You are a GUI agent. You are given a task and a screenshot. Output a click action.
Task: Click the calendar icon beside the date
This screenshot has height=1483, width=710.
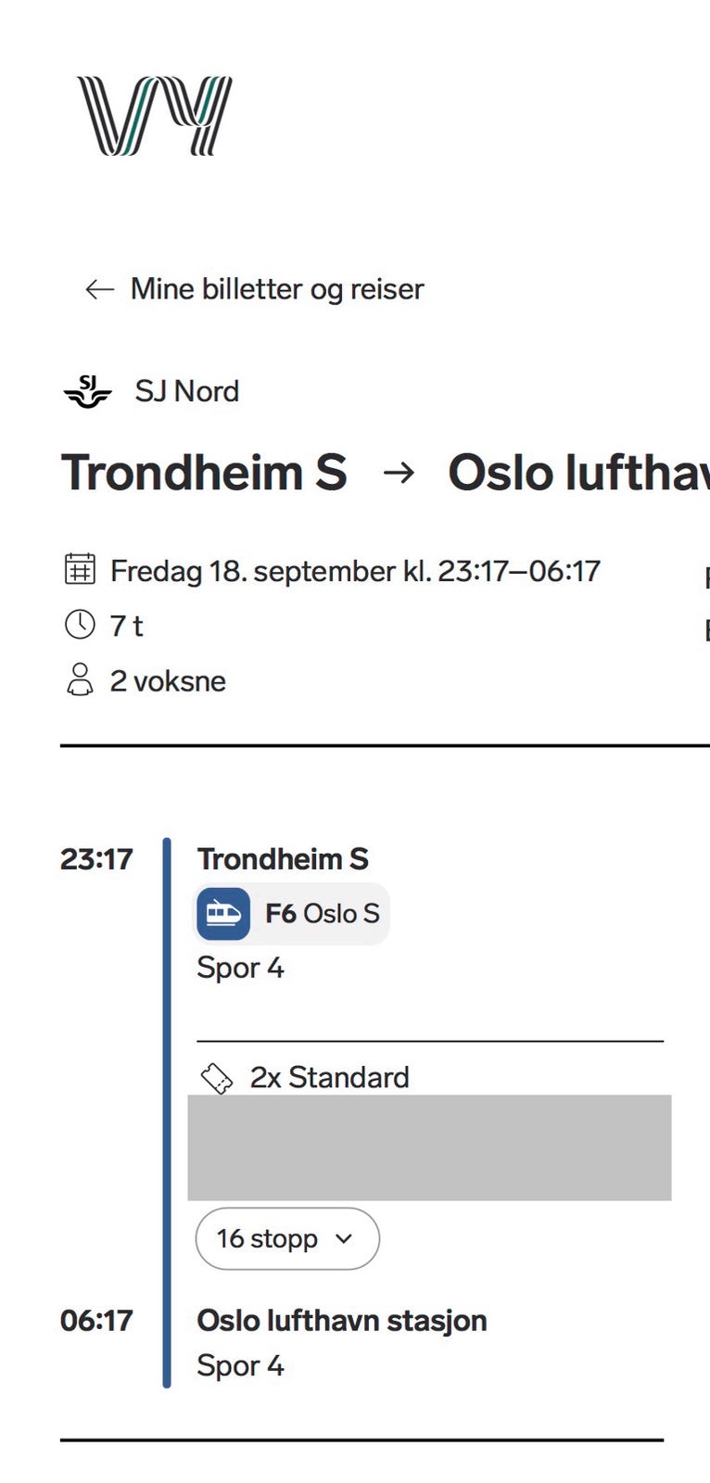pyautogui.click(x=80, y=568)
